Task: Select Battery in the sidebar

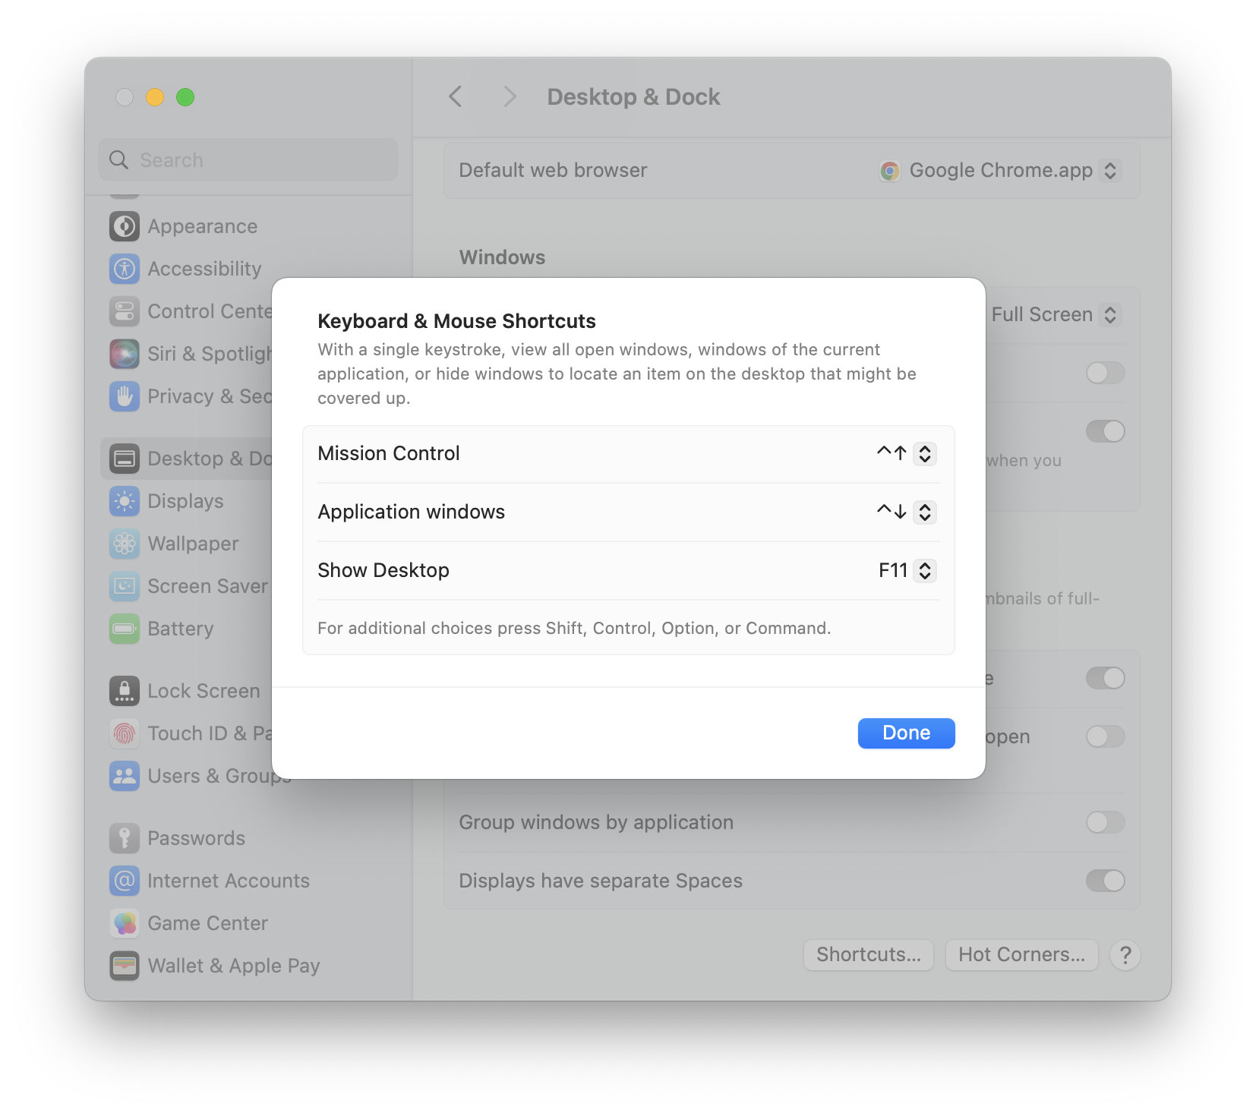Action: tap(181, 629)
